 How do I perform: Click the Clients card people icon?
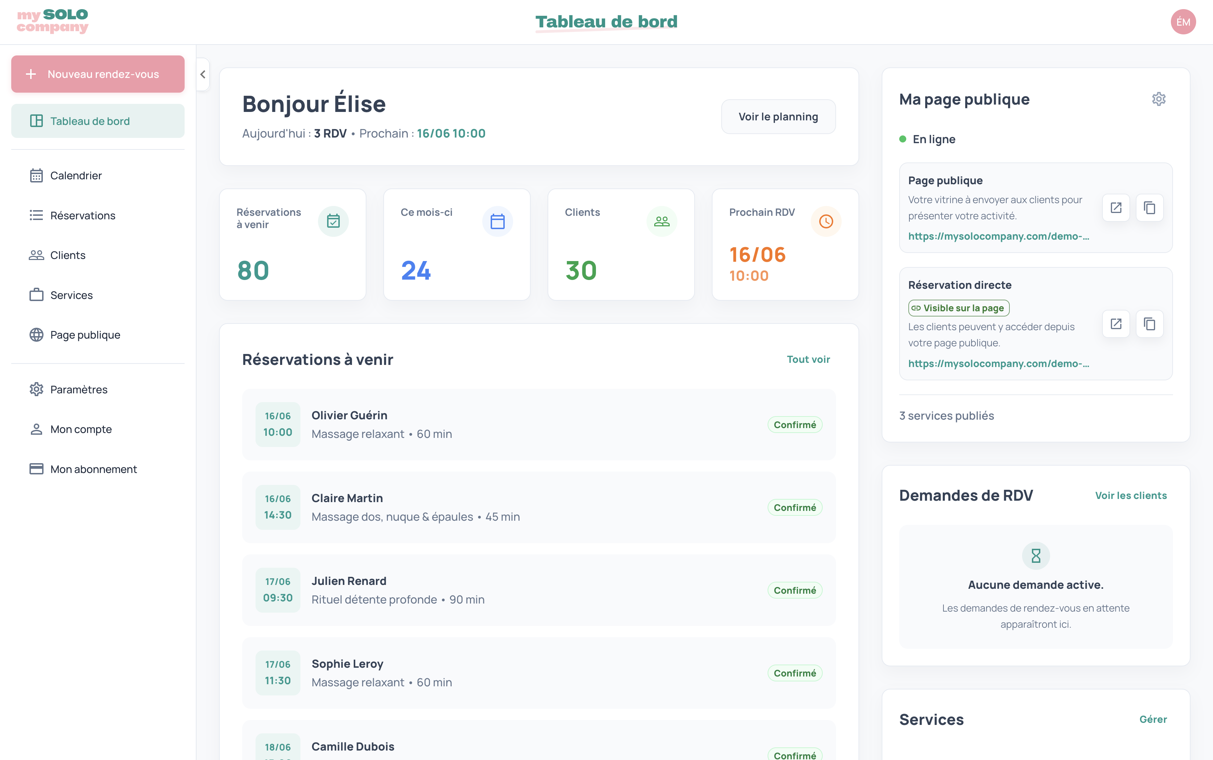[662, 221]
